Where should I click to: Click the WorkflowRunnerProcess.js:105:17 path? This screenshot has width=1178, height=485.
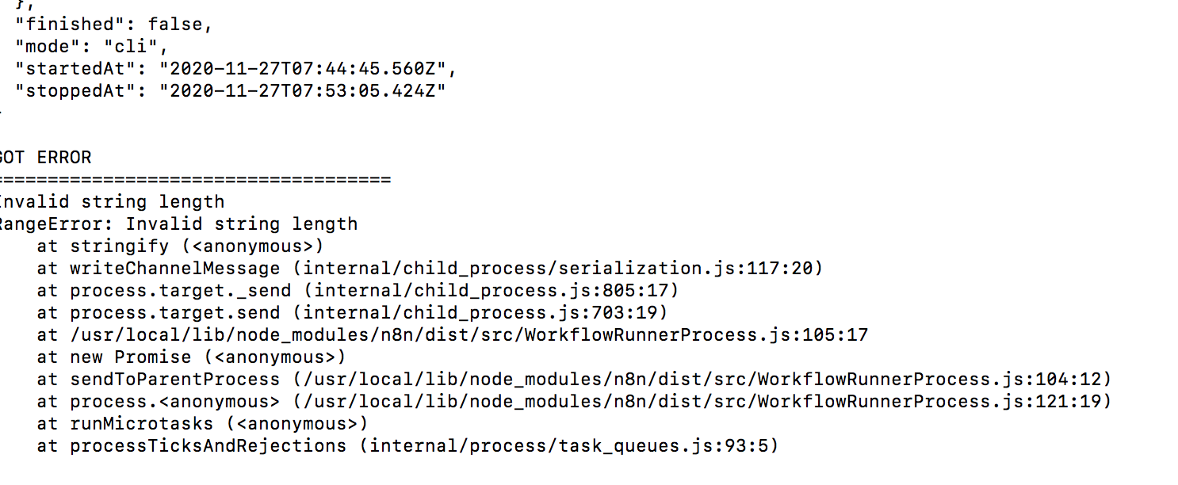pos(469,335)
